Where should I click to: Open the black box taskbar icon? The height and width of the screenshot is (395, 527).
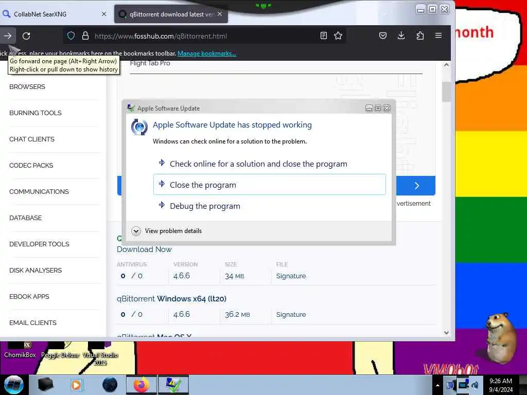[45, 385]
